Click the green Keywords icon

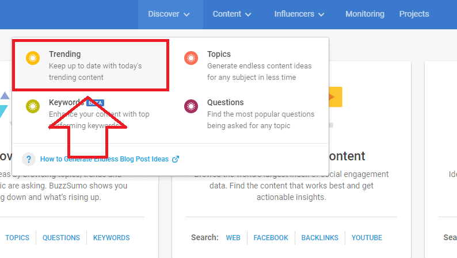[33, 106]
